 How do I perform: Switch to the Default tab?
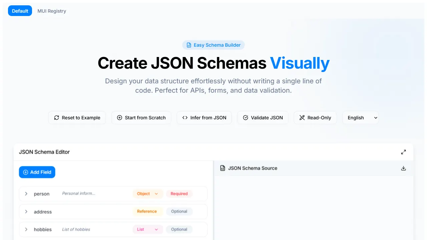[x=20, y=11]
